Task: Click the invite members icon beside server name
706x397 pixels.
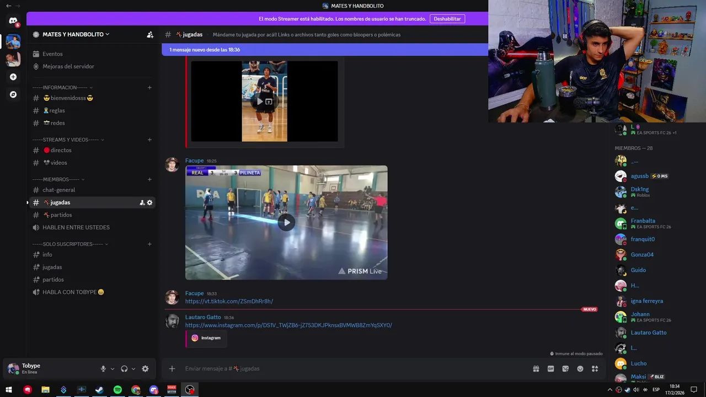Action: click(150, 34)
